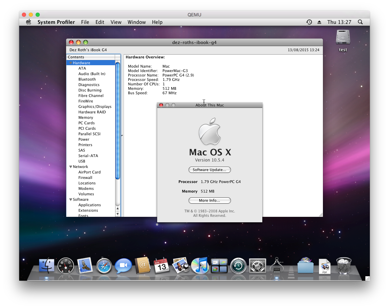Viewport: 389px width, 308px height.
Task: Open Finder from the dock
Action: pos(47,265)
